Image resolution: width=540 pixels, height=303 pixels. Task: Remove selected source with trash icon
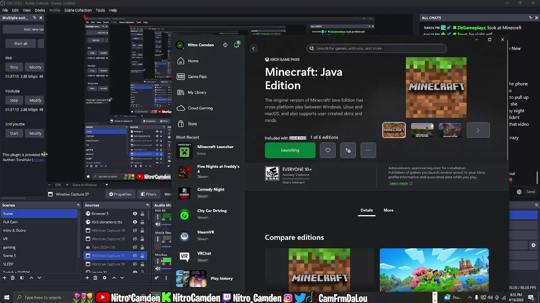click(x=95, y=278)
